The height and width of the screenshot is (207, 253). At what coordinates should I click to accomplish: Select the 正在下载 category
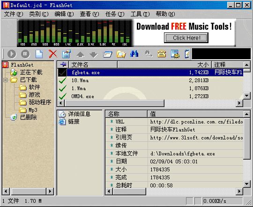pos(31,72)
